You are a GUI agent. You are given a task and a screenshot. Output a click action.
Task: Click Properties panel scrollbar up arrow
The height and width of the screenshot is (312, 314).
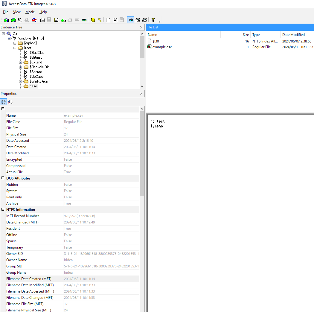[x=142, y=109]
